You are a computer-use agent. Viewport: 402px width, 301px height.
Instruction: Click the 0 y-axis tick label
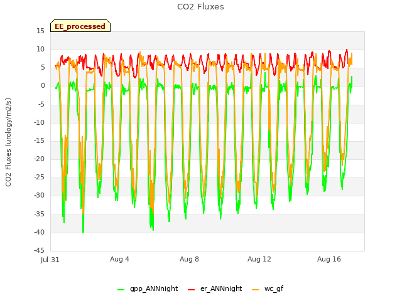(43, 86)
